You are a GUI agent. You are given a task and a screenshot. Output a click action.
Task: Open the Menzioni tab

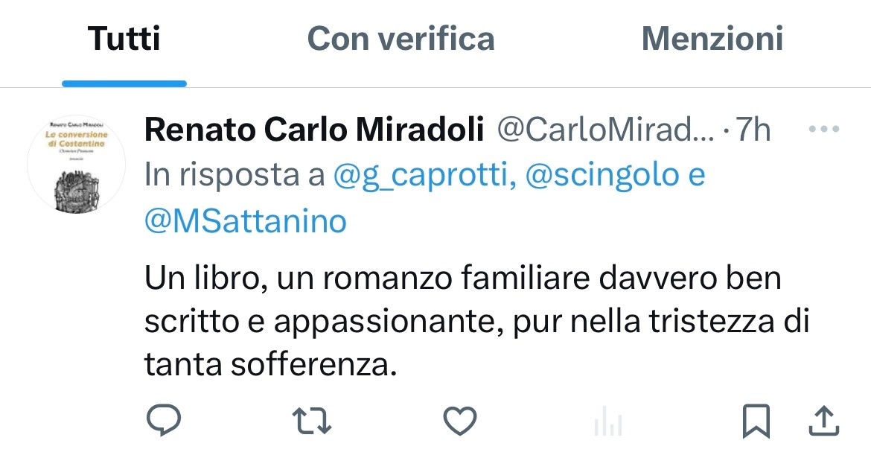pos(712,39)
